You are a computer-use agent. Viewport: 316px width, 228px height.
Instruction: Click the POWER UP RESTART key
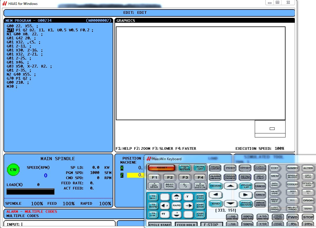coord(185,168)
